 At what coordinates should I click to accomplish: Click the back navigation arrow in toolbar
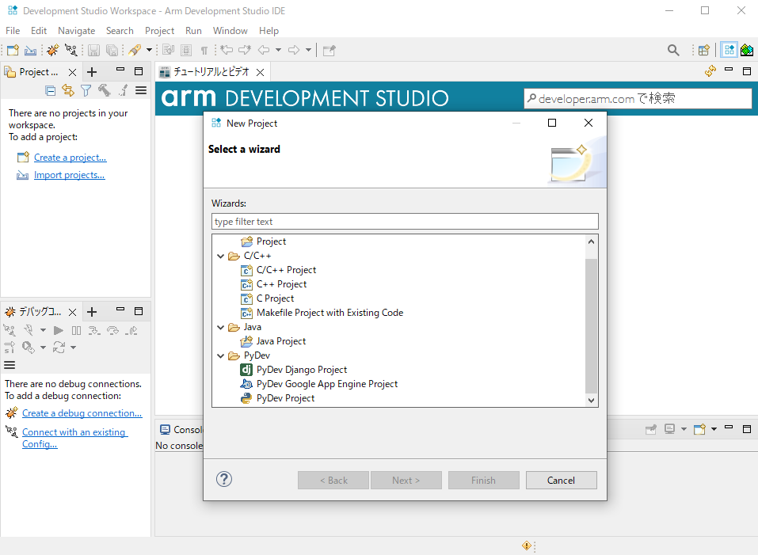point(264,50)
